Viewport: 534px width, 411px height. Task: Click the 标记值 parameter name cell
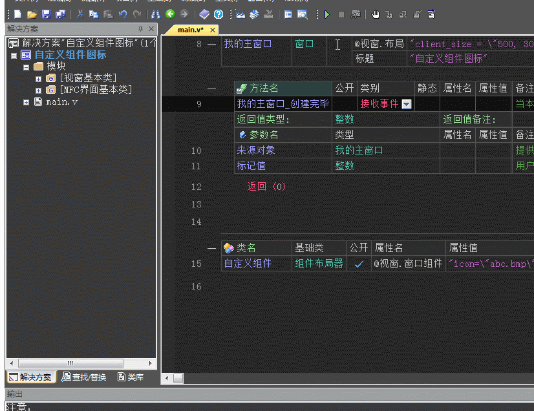(x=283, y=166)
